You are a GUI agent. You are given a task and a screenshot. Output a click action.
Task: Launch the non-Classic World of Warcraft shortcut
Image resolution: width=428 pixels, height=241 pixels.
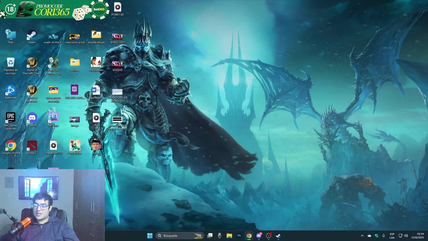32,93
